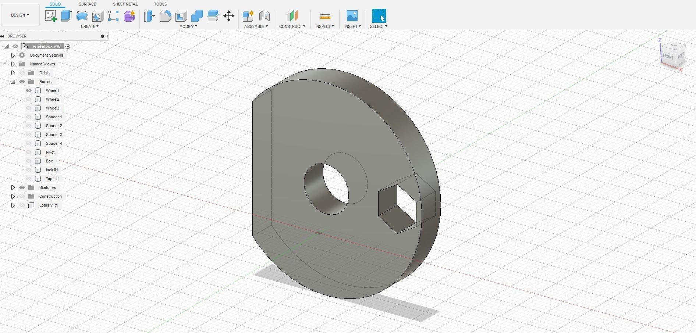Show the Wheel3 body
This screenshot has height=333, width=696.
point(29,108)
